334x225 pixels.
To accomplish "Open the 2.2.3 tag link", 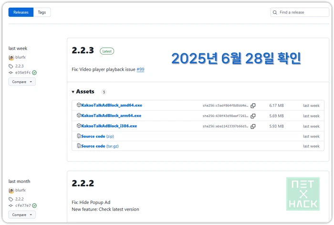I will pos(20,66).
